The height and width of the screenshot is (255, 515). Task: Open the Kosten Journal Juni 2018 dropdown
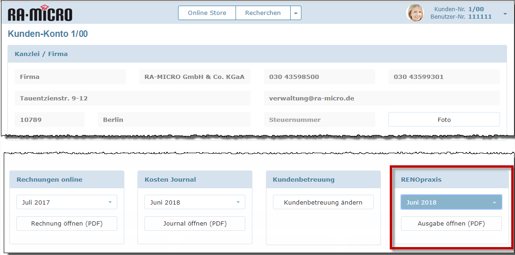(x=195, y=202)
